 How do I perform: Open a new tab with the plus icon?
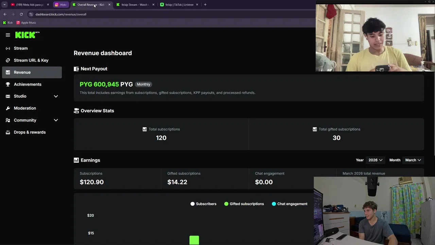coord(205,5)
